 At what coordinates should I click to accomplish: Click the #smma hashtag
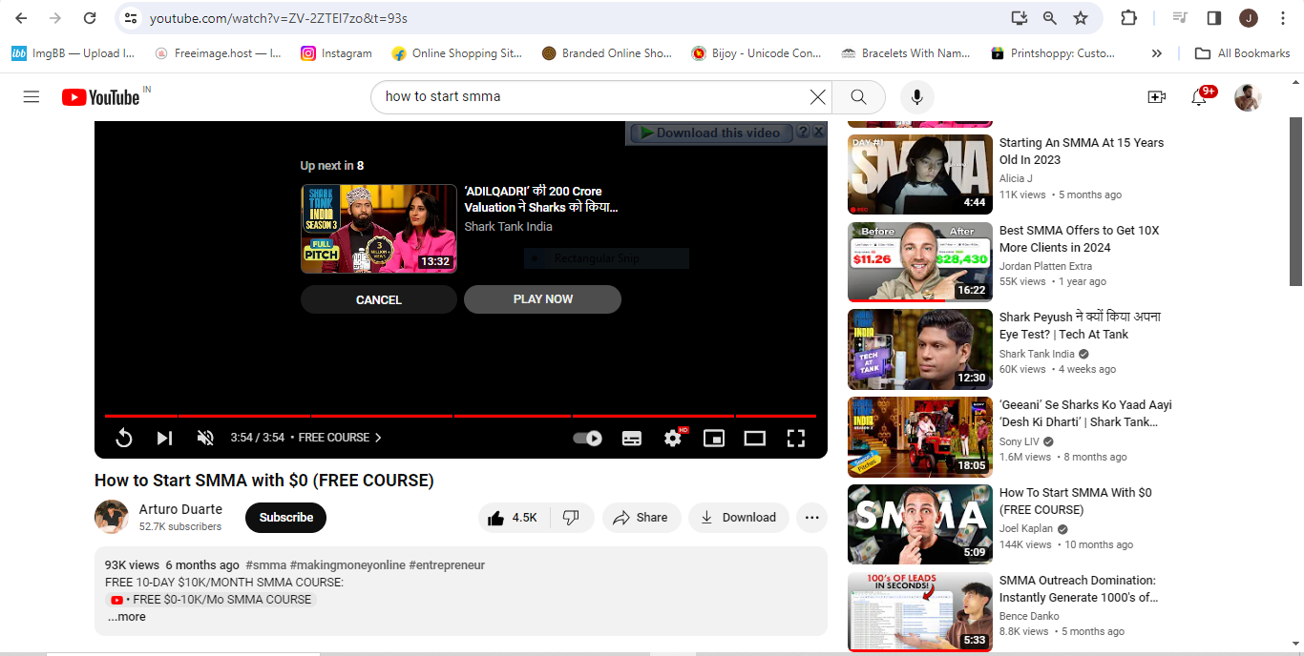[x=265, y=565]
